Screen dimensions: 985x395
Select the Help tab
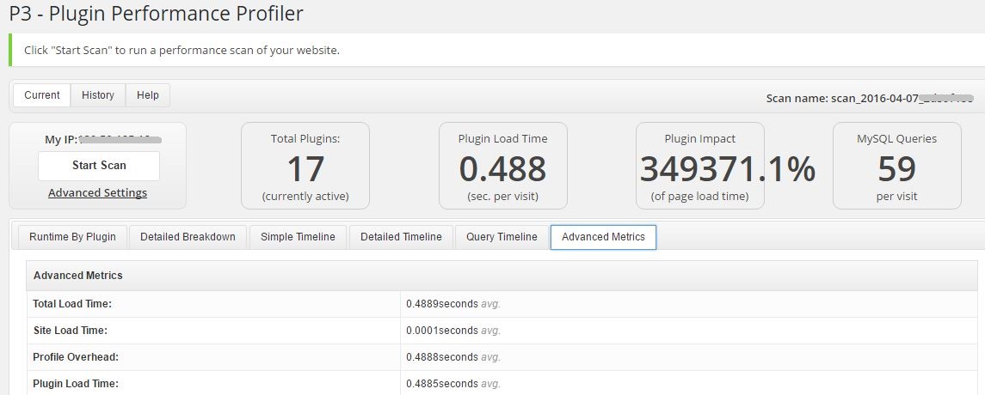tap(148, 95)
